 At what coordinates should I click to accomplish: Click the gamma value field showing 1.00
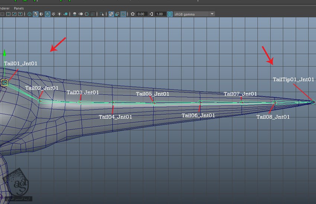pyautogui.click(x=160, y=14)
